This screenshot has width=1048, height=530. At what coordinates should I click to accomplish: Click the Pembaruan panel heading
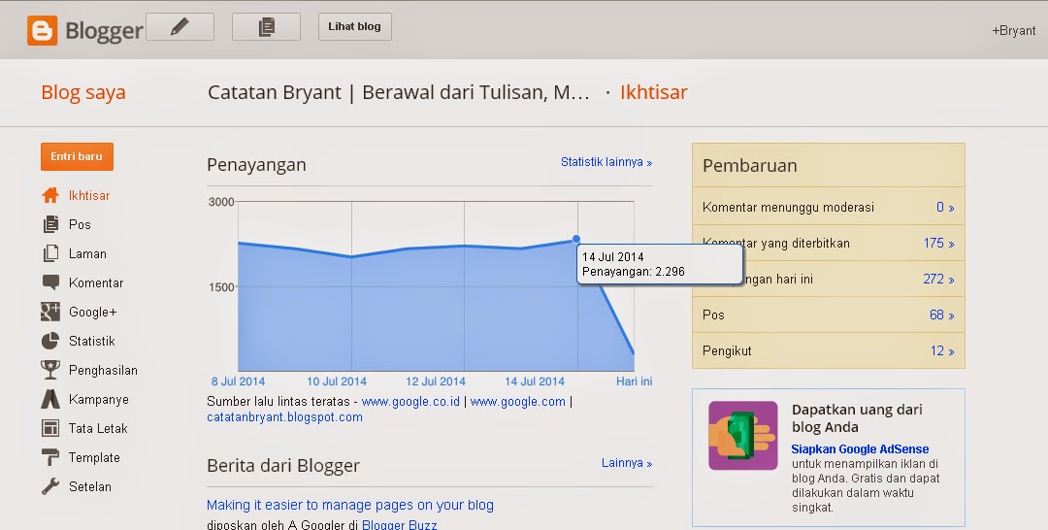(x=750, y=166)
